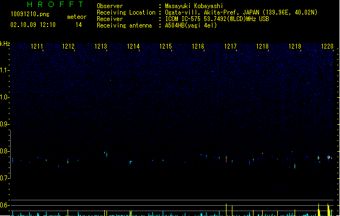Click the date stamp 02.10.09 12:10
The image size is (340, 216).
click(33, 25)
